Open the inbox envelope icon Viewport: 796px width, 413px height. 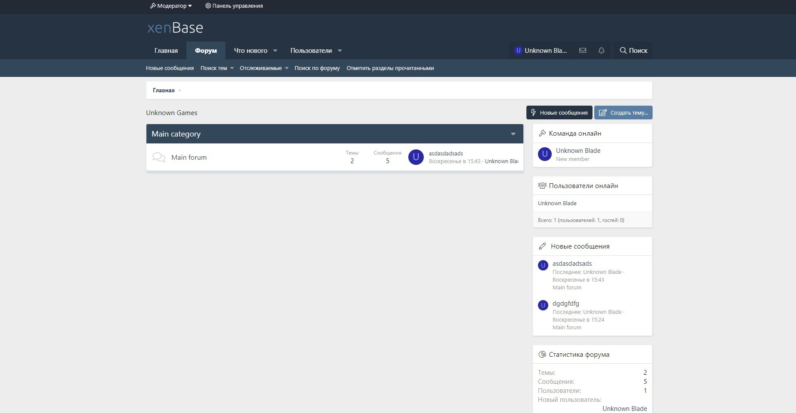(x=583, y=51)
